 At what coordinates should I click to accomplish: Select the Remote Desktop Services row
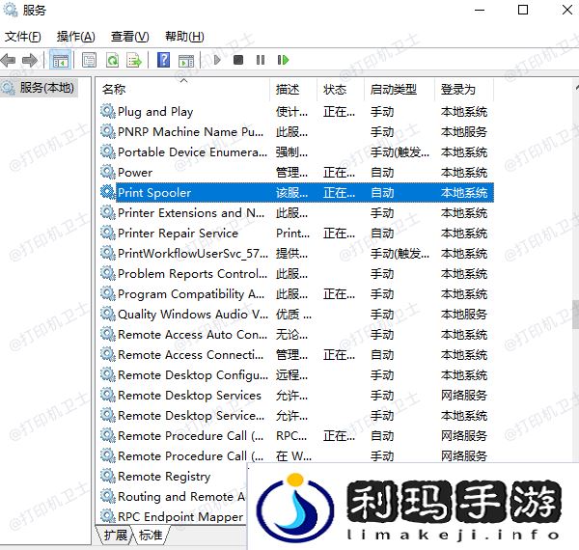point(296,396)
